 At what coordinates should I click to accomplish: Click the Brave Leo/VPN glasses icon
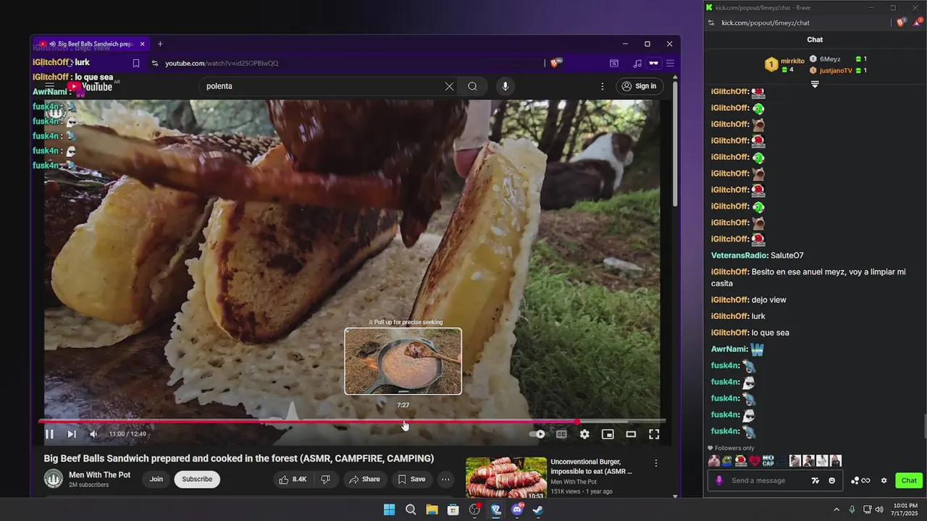coord(653,63)
